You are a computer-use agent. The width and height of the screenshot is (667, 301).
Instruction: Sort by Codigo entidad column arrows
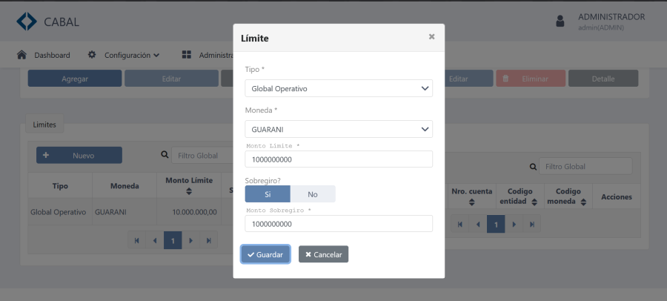[x=534, y=202]
